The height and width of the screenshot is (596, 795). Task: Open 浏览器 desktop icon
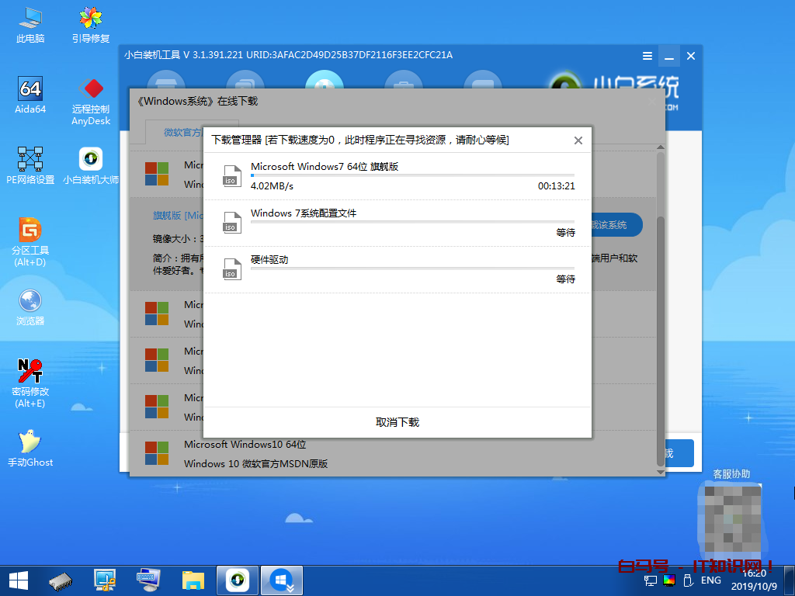[30, 307]
